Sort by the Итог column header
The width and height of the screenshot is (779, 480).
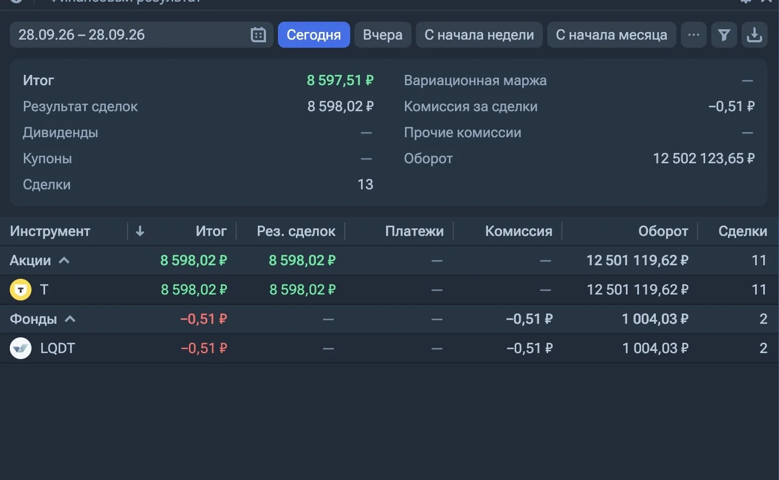[x=211, y=231]
